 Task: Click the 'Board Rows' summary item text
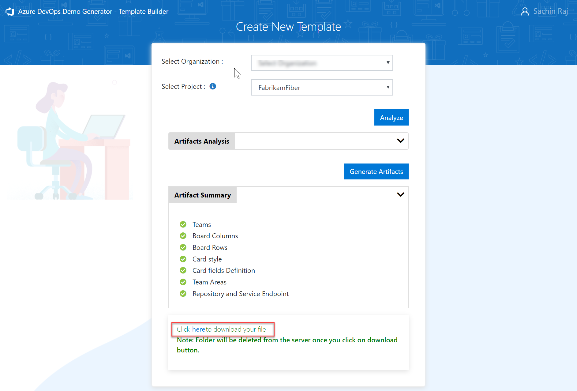pyautogui.click(x=210, y=247)
